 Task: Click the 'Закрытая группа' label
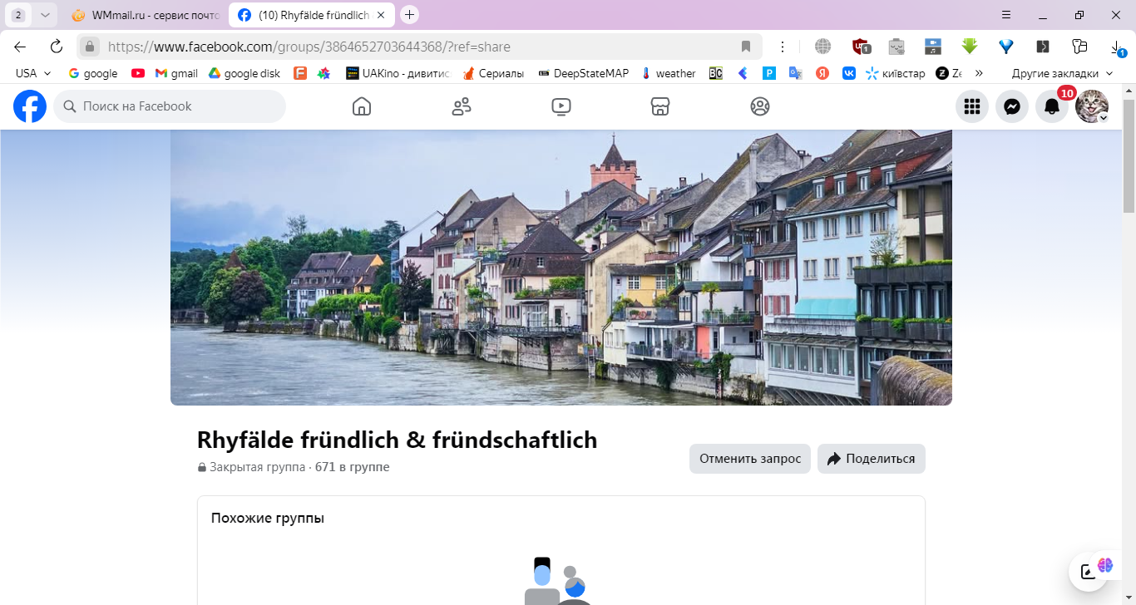[257, 467]
